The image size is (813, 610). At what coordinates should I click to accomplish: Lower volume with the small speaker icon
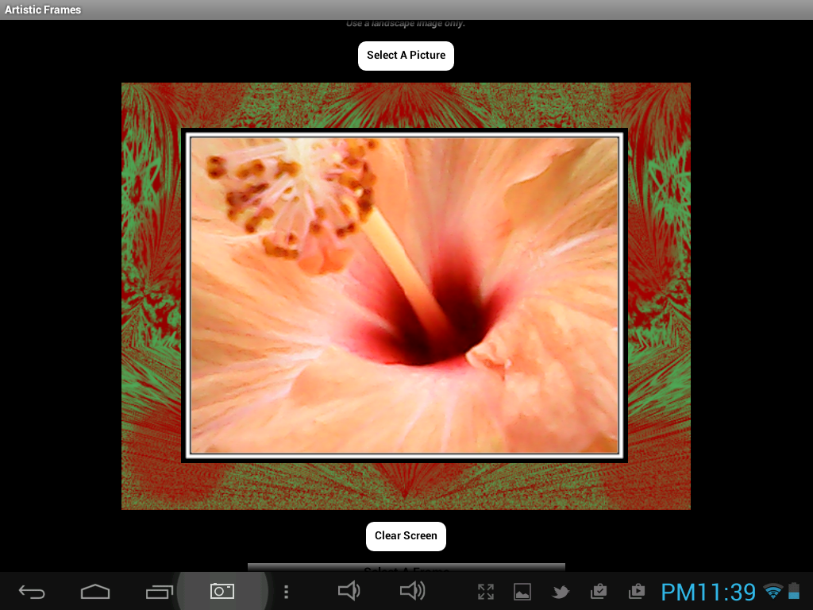pos(349,591)
